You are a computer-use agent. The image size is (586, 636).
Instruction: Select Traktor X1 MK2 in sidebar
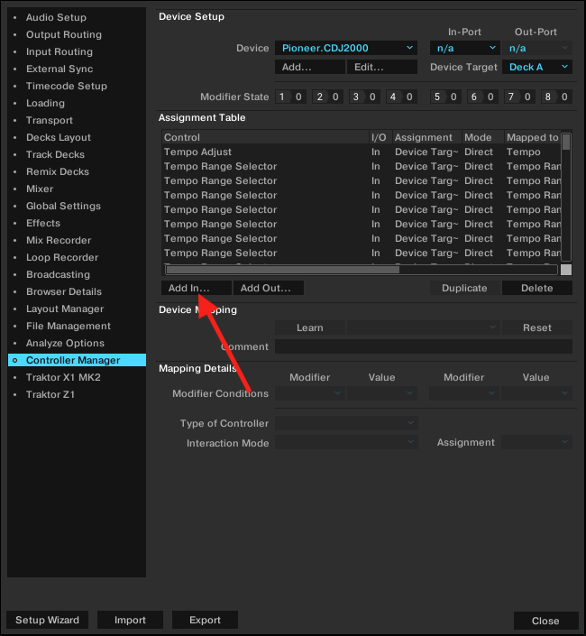coord(63,377)
